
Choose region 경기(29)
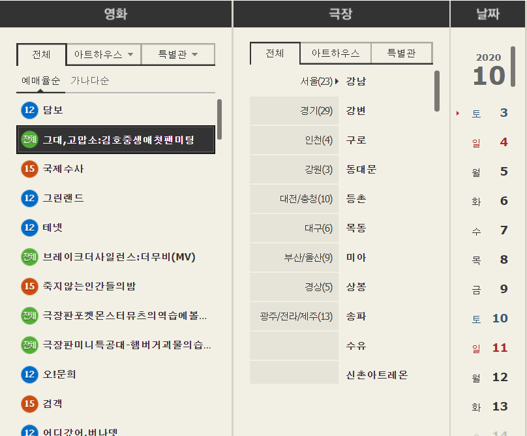click(x=294, y=111)
